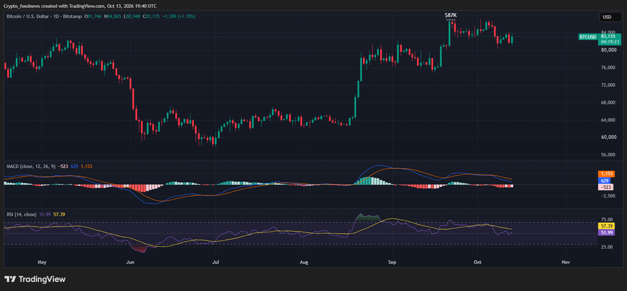Image resolution: width=627 pixels, height=291 pixels.
Task: Select the MACD (close, 12, 26, 9) legend title
Action: pyautogui.click(x=32, y=166)
